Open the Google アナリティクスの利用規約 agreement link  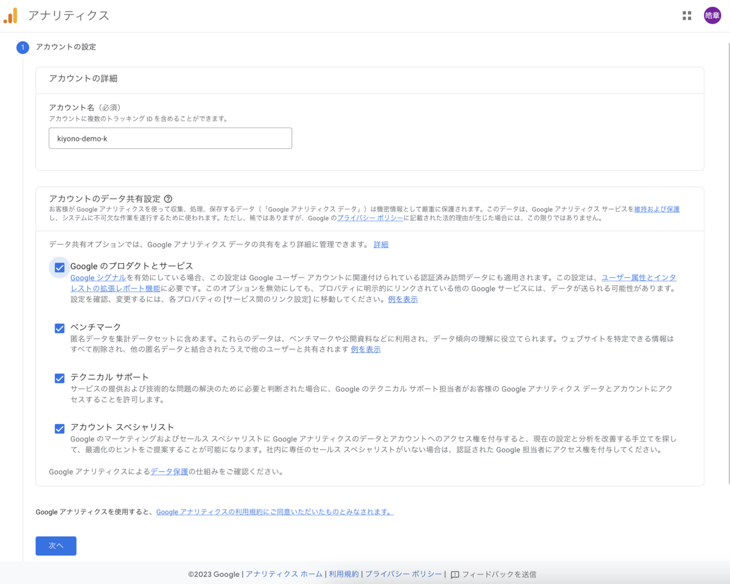275,512
